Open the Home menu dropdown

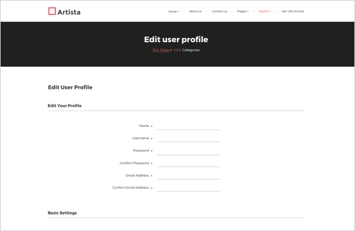point(173,11)
